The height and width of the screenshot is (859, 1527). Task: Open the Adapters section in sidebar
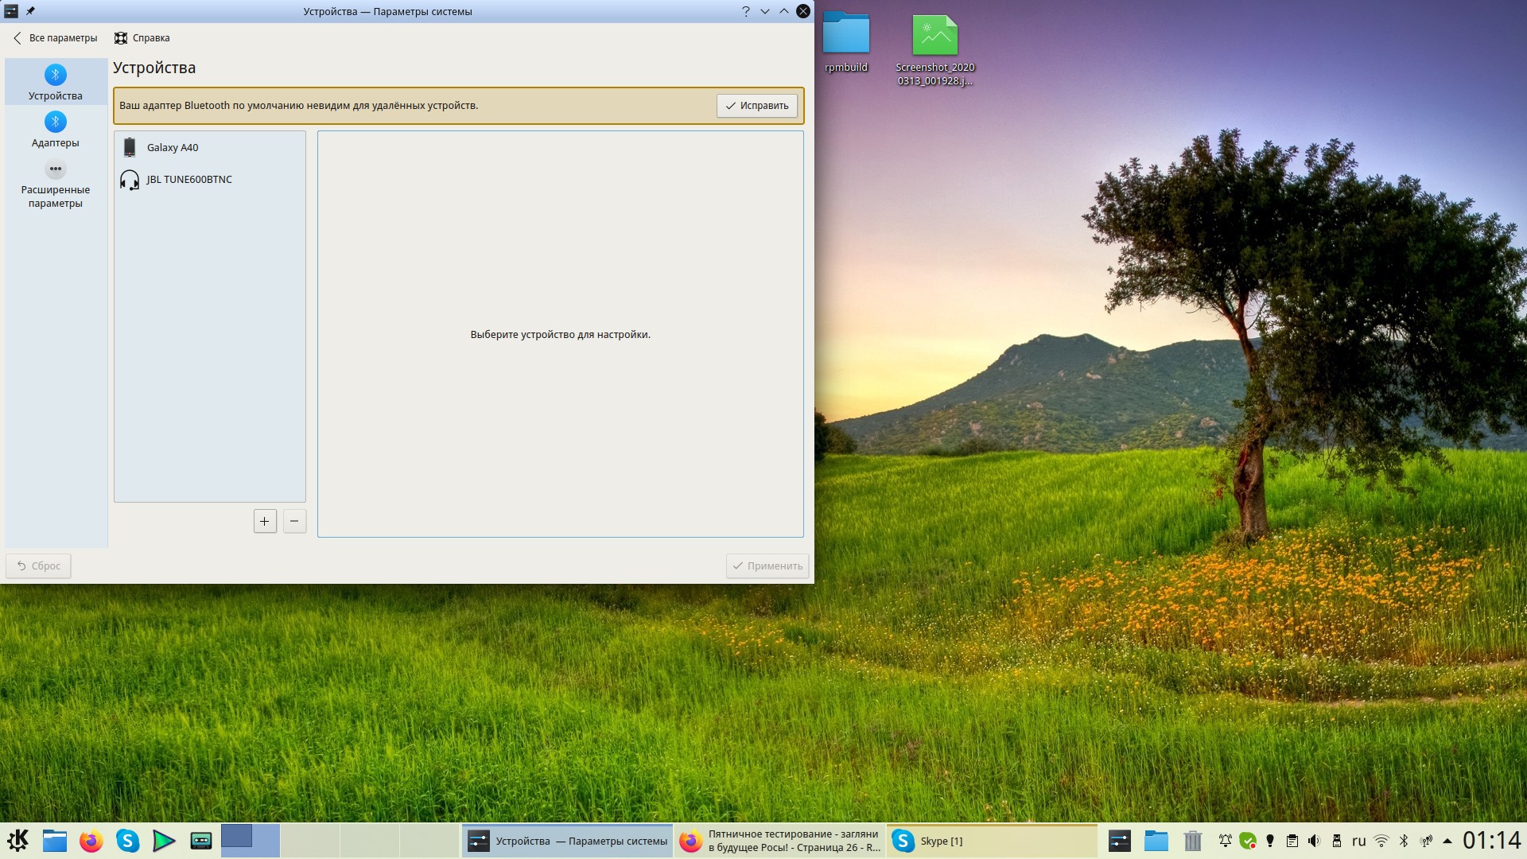click(x=55, y=130)
